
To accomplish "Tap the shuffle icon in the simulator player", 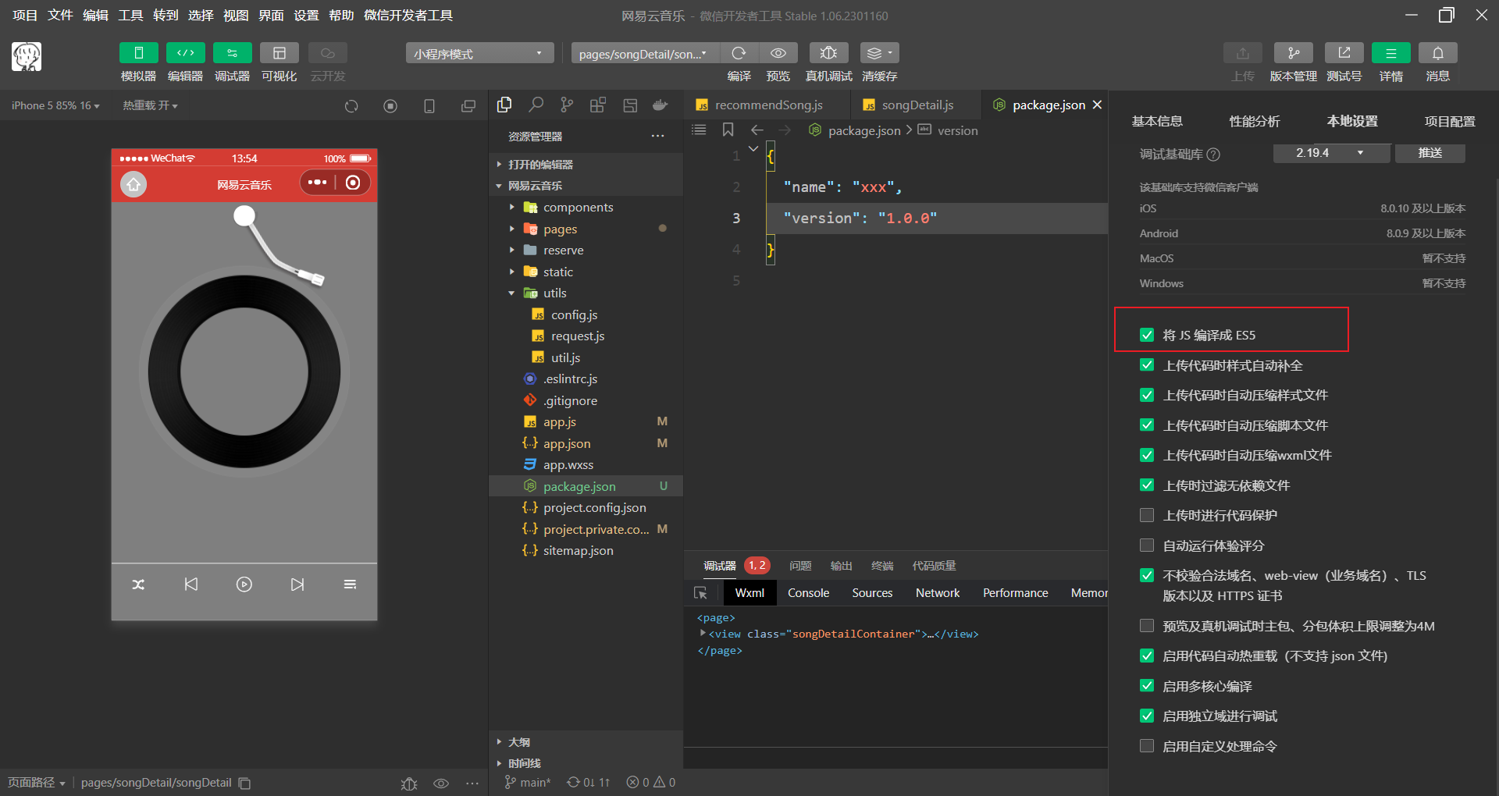I will click(138, 585).
